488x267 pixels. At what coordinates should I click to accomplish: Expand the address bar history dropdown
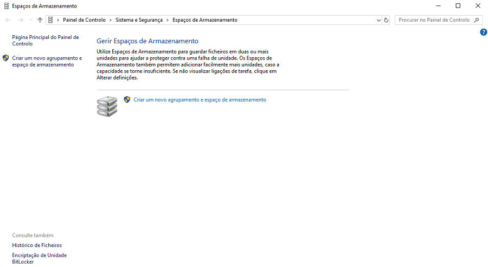pos(378,20)
